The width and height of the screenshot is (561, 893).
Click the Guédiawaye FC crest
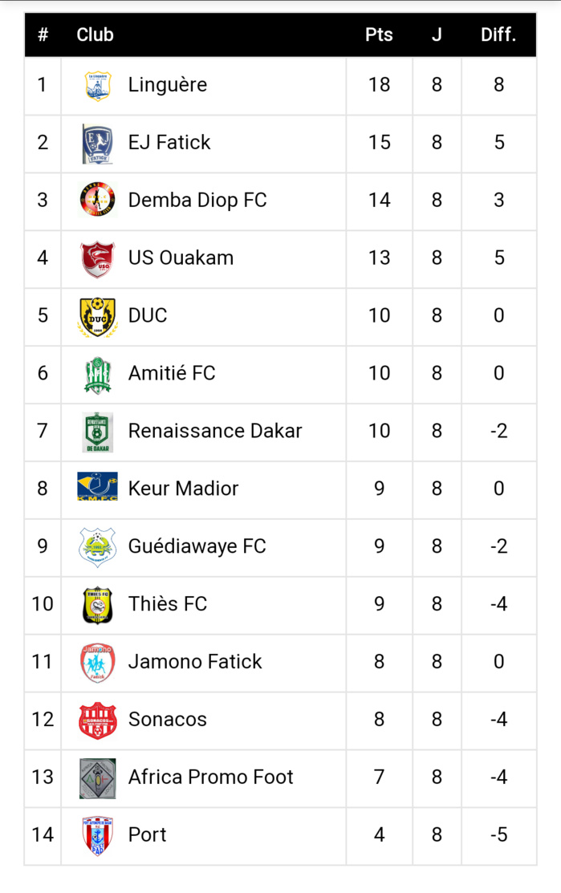[98, 546]
